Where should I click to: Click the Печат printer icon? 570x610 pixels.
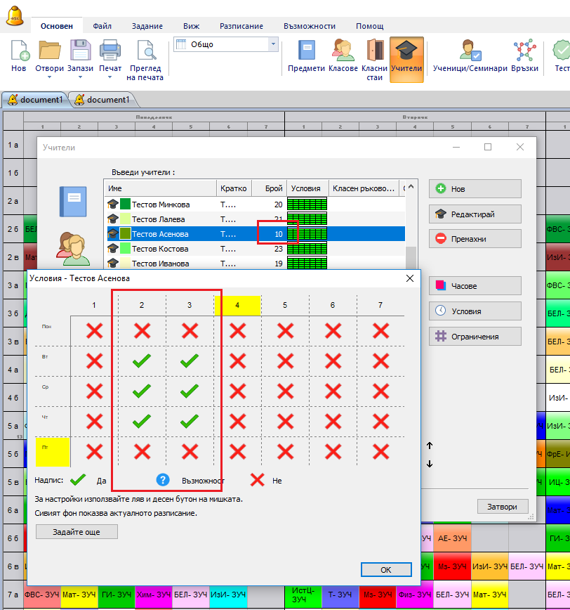(x=110, y=51)
